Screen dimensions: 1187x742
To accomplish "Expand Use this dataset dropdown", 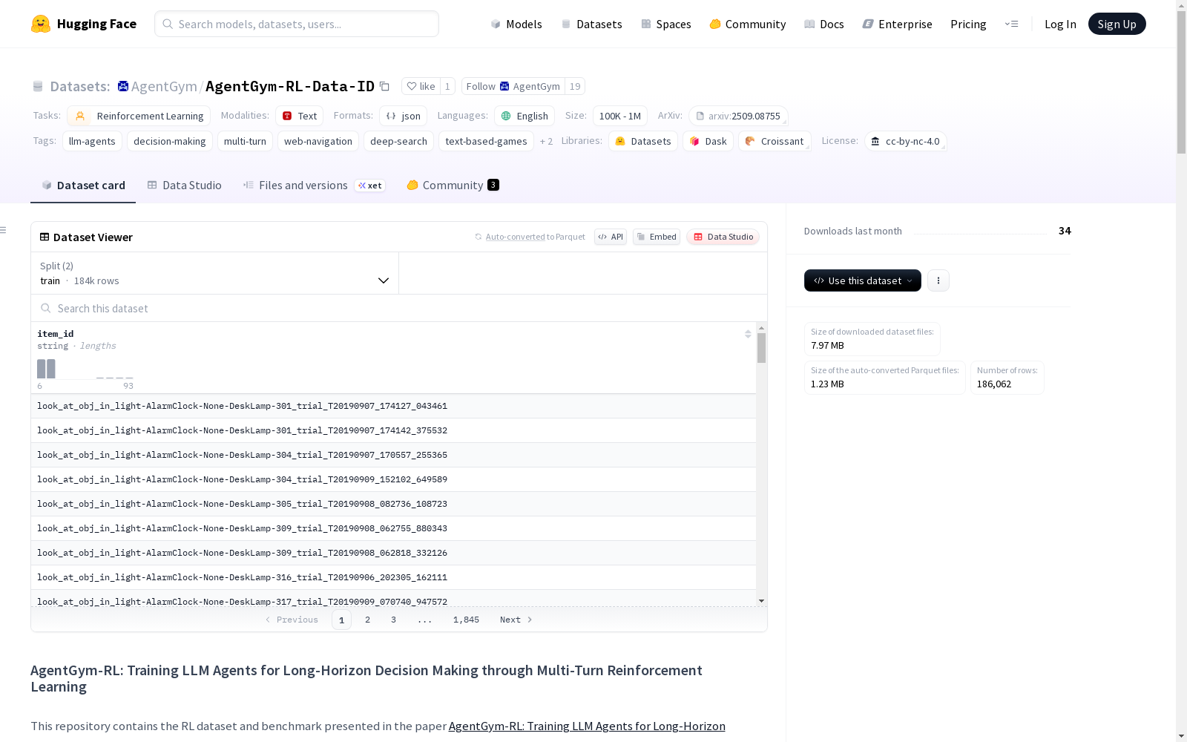I will click(863, 280).
